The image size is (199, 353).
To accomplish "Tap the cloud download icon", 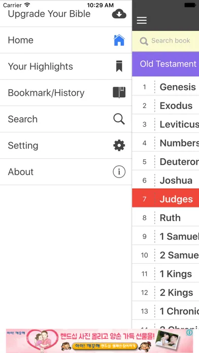I will point(119,14).
